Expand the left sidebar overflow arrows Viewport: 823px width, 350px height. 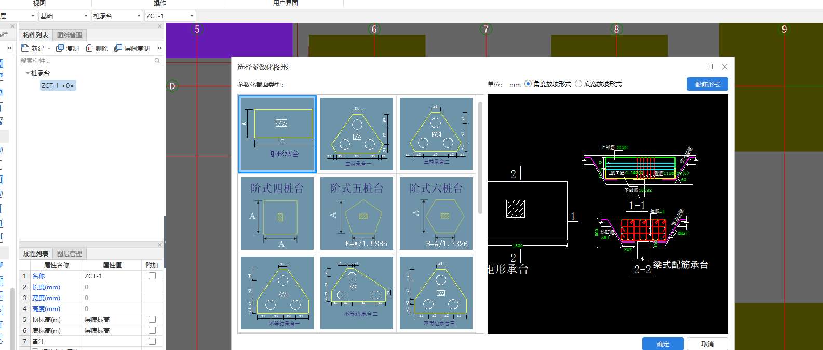(10, 48)
